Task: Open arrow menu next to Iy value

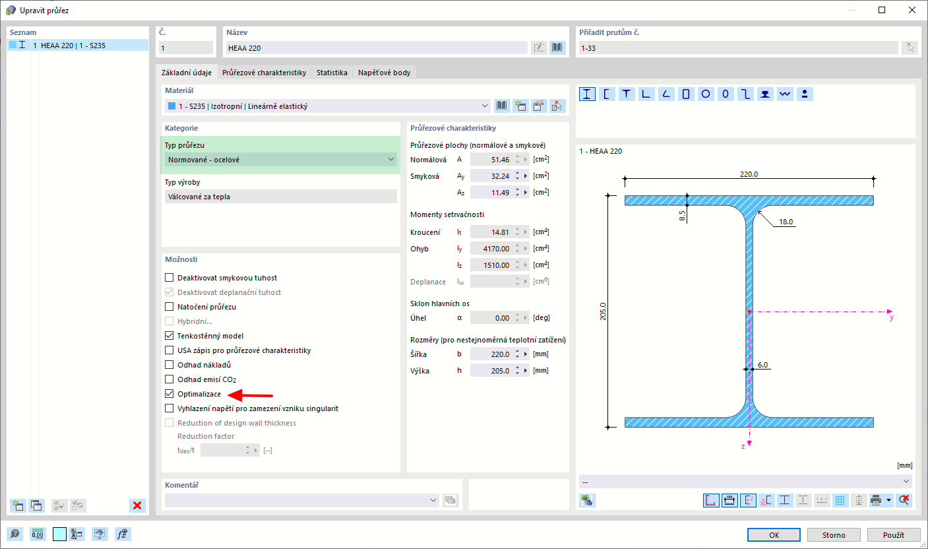Action: click(x=526, y=249)
